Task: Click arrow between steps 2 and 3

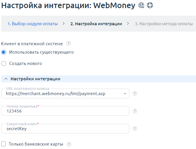Action: click(128, 24)
